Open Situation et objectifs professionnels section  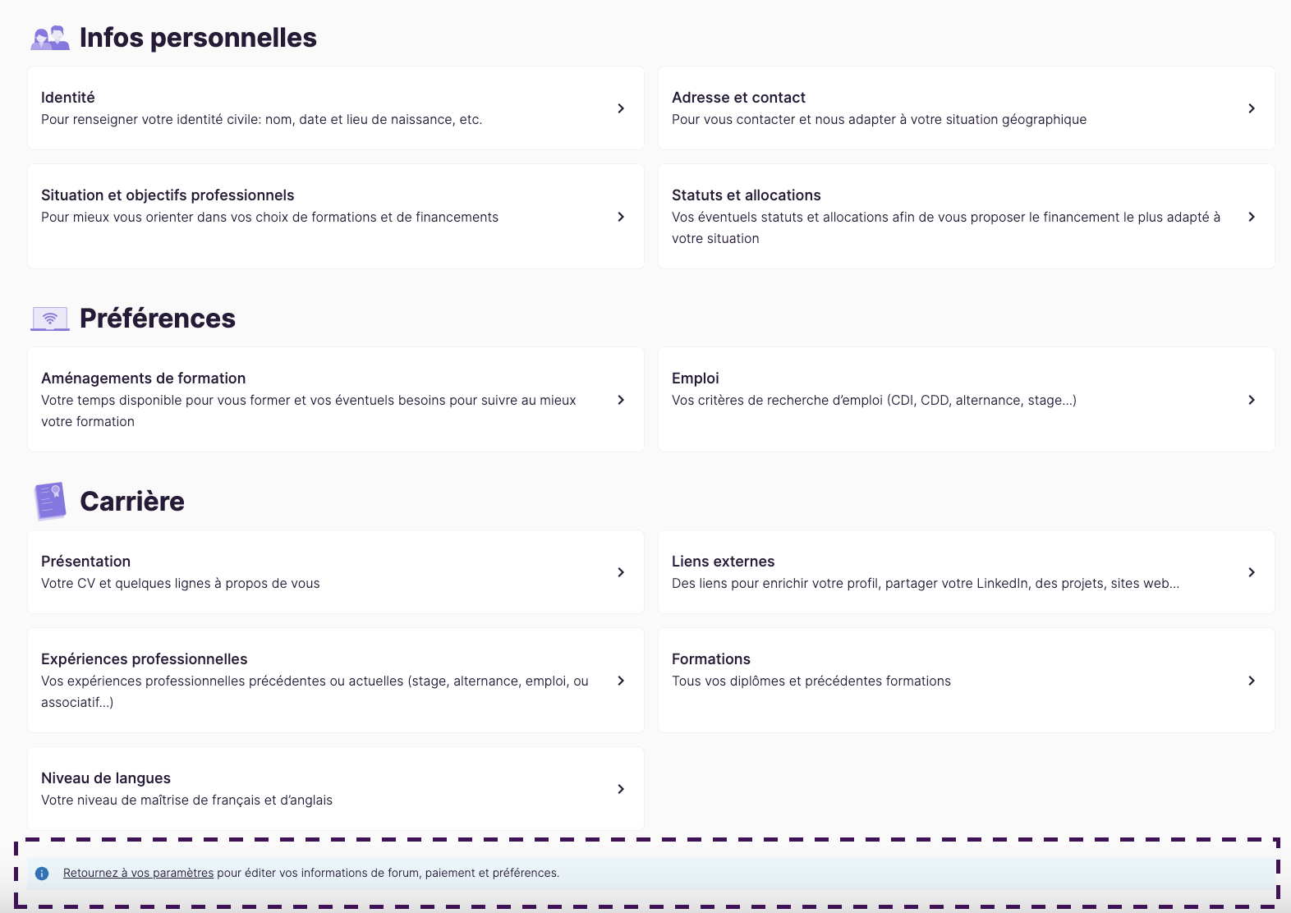click(168, 195)
